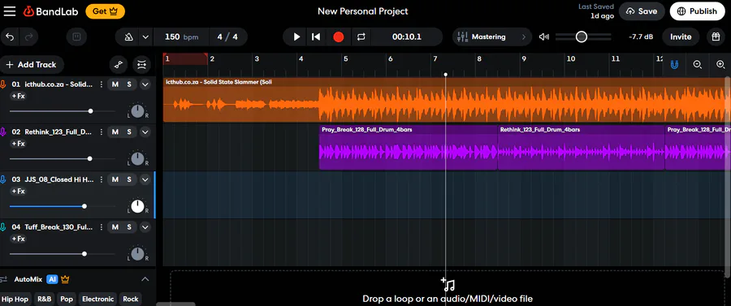Return playhead to the start
The image size is (731, 306).
(x=316, y=37)
